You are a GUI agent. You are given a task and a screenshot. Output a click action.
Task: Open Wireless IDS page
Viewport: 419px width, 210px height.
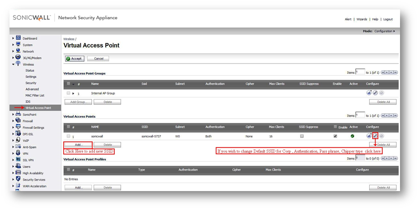coord(28,101)
